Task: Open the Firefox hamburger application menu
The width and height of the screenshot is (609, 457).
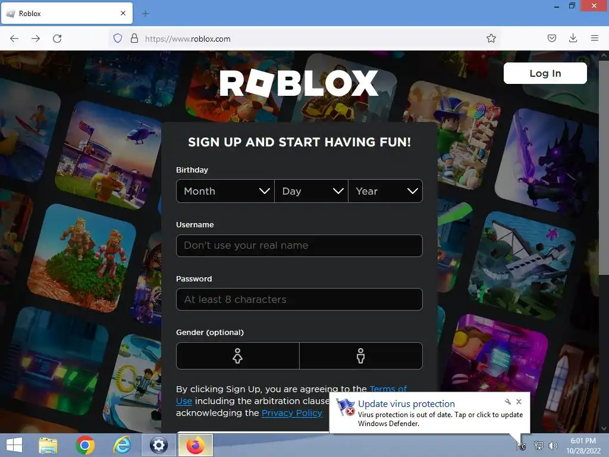Action: (x=594, y=38)
